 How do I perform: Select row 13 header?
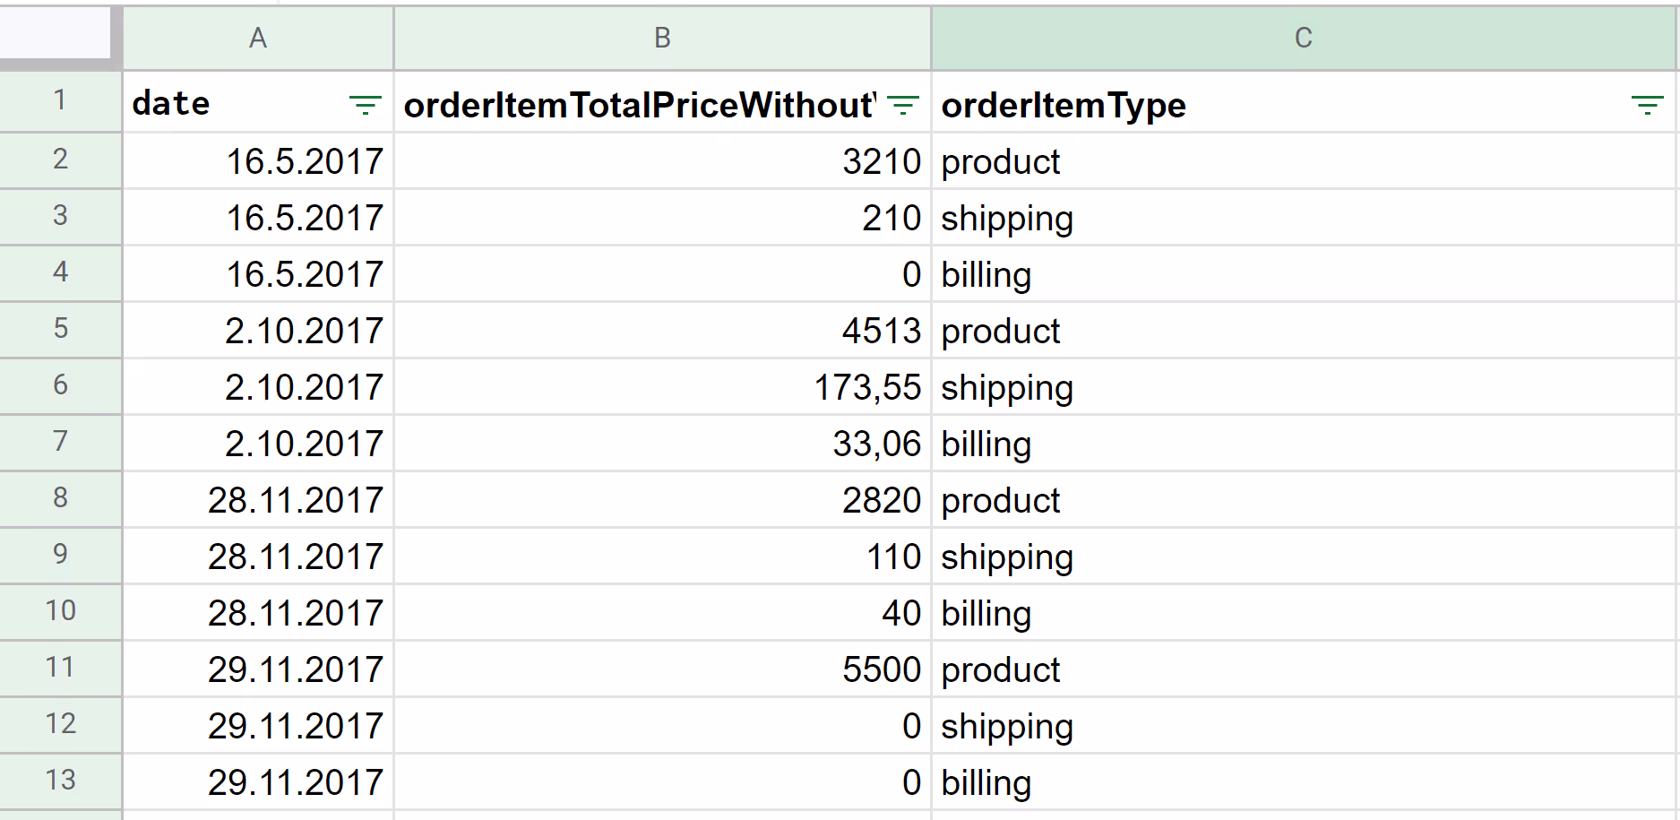(x=60, y=781)
